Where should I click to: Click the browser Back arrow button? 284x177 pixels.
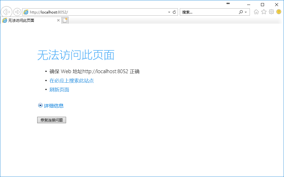(6, 12)
